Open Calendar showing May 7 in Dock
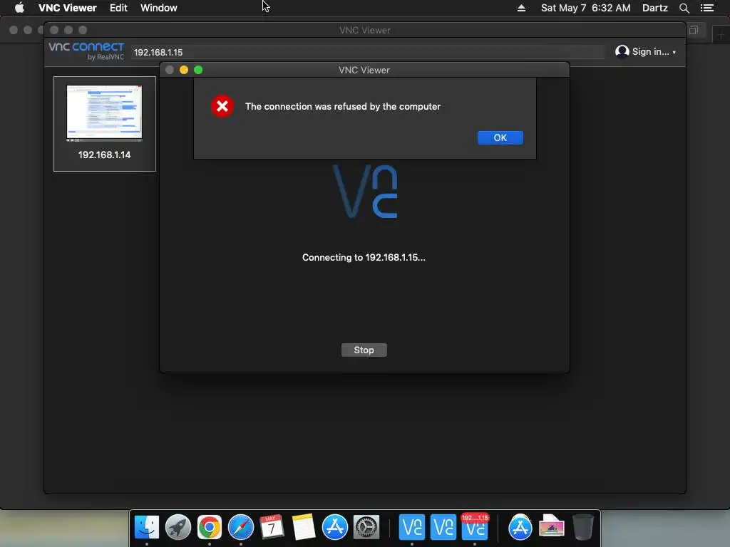The height and width of the screenshot is (547, 730). [272, 527]
